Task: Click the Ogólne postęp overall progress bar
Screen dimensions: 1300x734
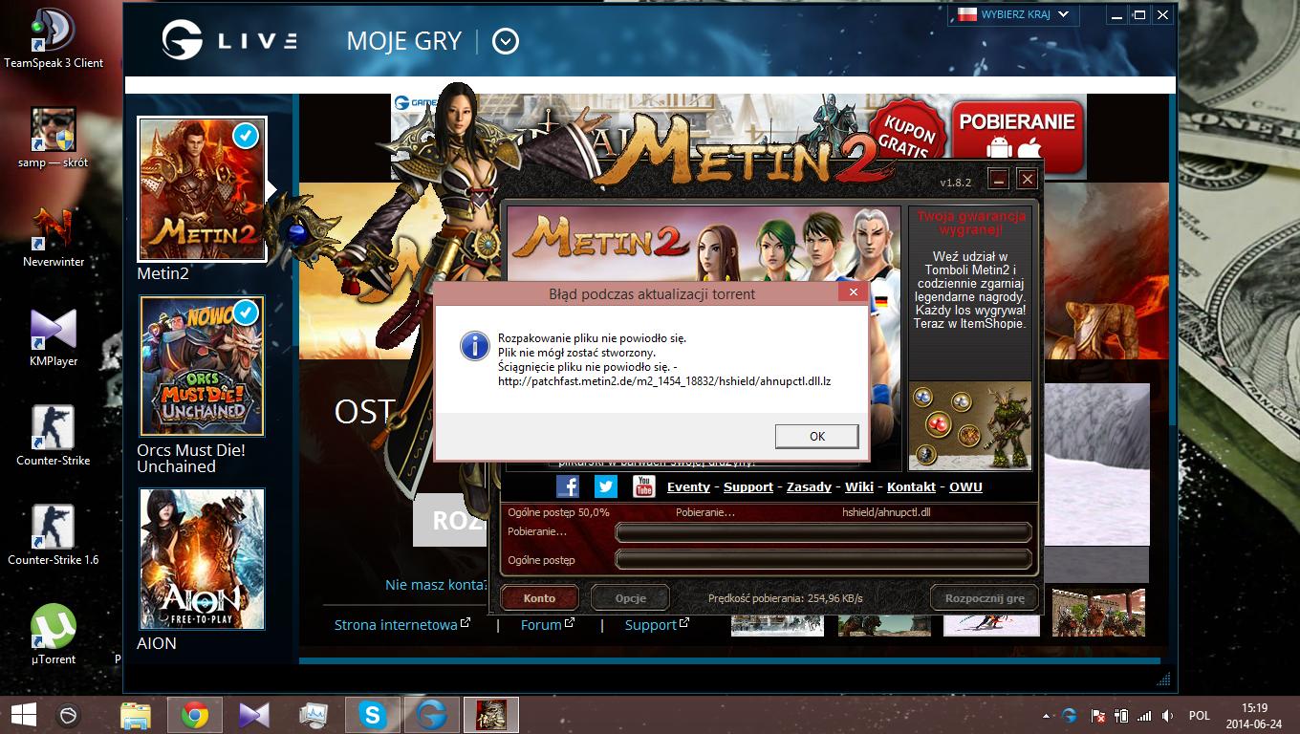Action: 823,560
